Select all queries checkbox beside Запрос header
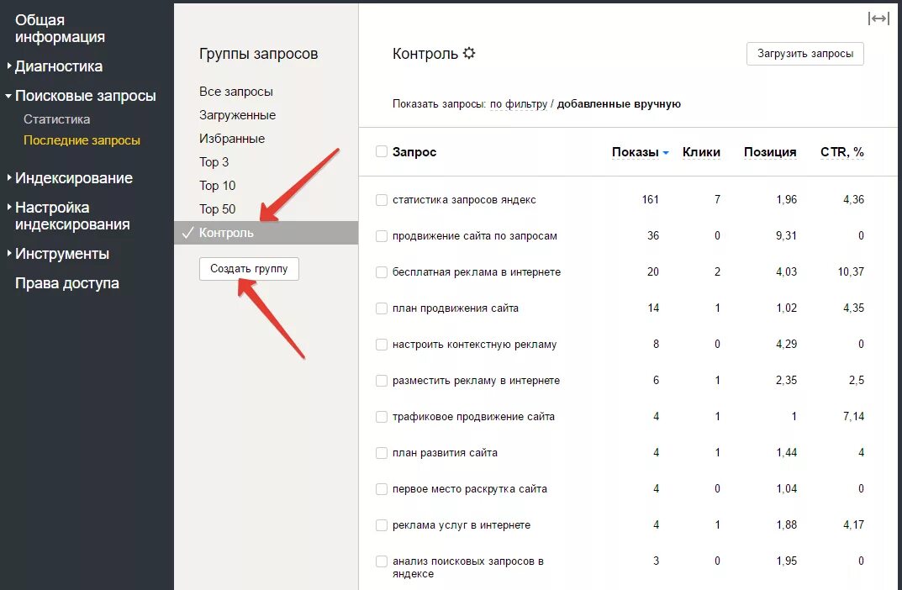 pyautogui.click(x=382, y=152)
